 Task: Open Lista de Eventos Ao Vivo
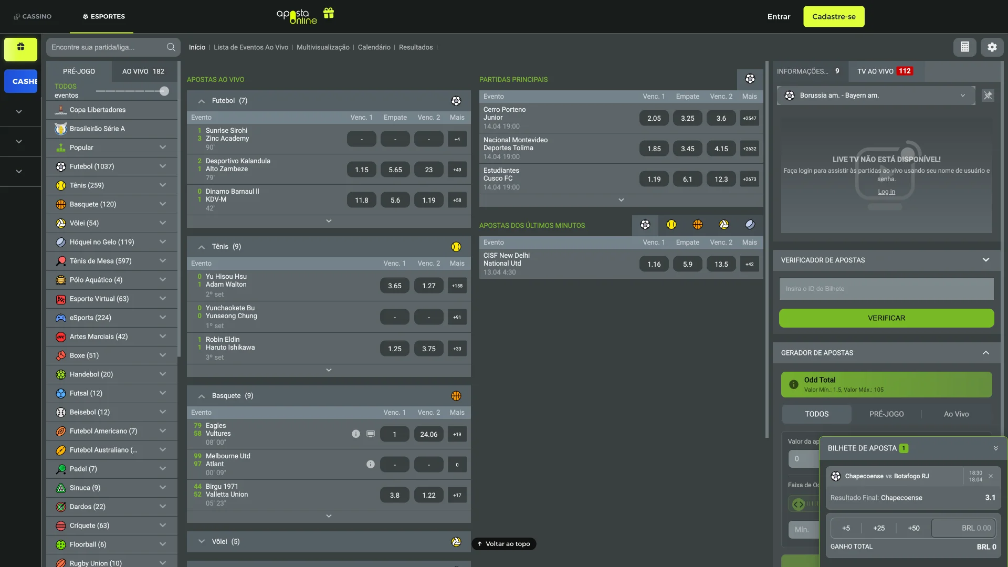coord(251,47)
